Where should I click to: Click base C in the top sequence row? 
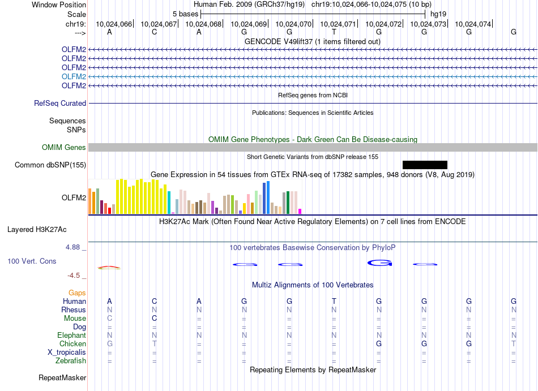tap(155, 32)
